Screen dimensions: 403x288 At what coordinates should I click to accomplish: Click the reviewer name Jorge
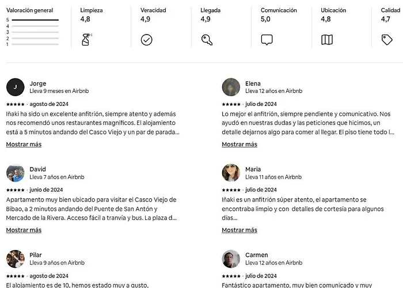[x=38, y=84]
